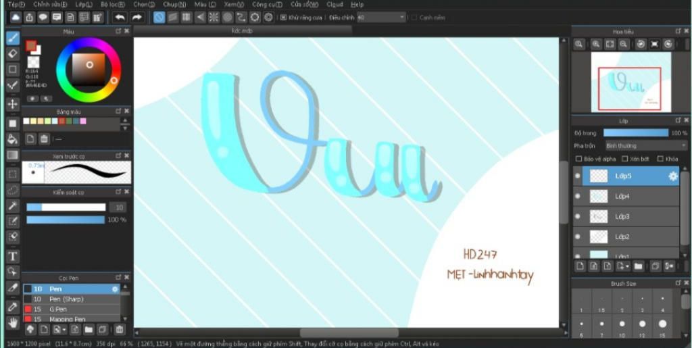Select layer Lớp4 in layer list
The height and width of the screenshot is (348, 692).
click(626, 196)
